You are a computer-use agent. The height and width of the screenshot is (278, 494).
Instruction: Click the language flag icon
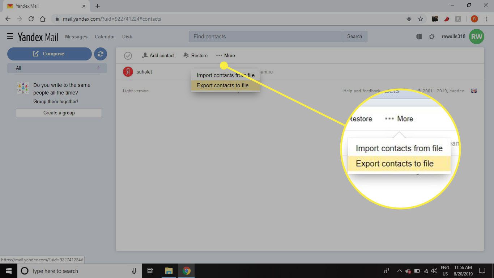[474, 91]
